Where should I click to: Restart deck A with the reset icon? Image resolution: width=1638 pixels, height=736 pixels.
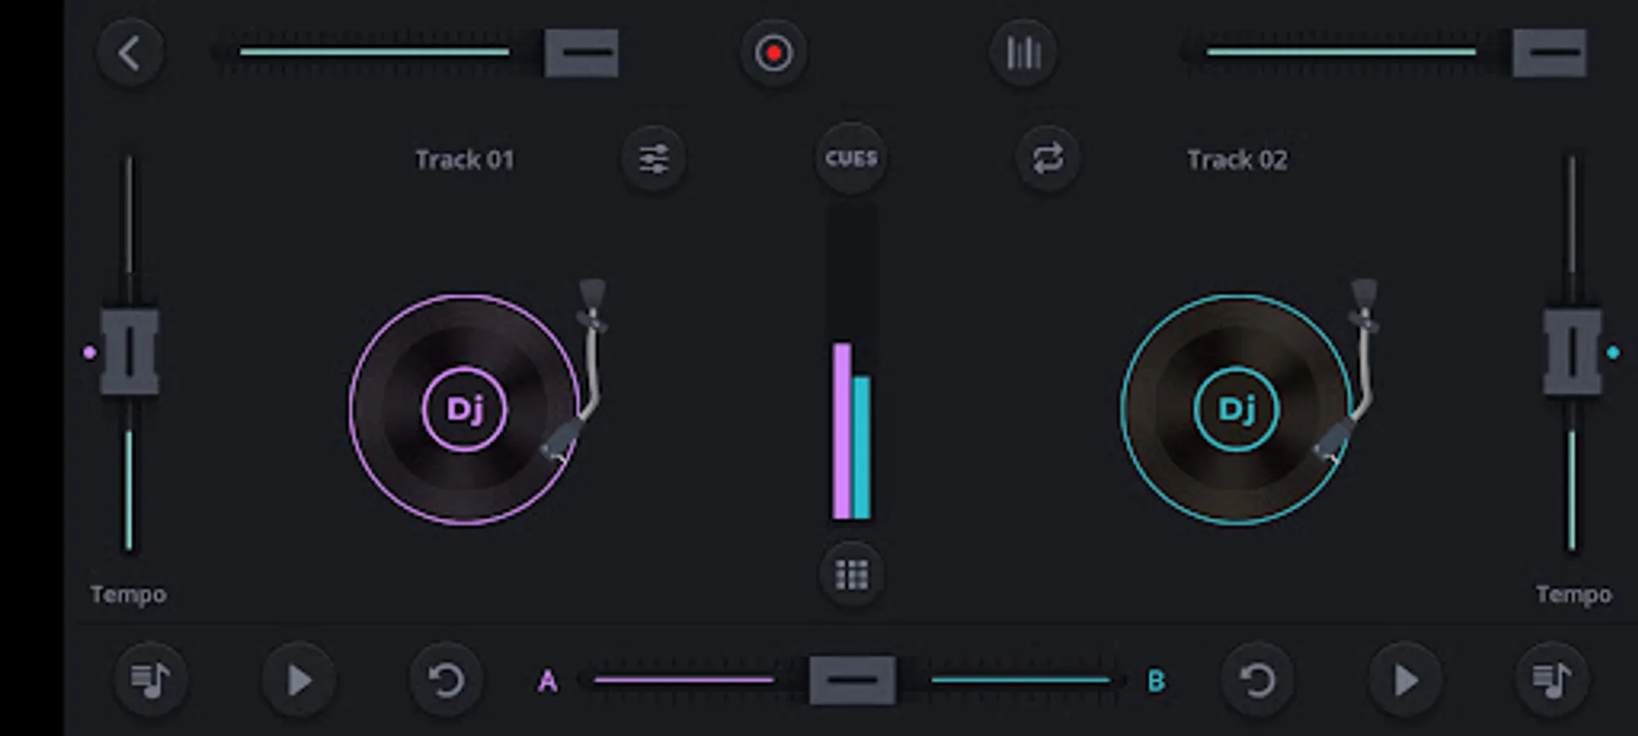[446, 680]
